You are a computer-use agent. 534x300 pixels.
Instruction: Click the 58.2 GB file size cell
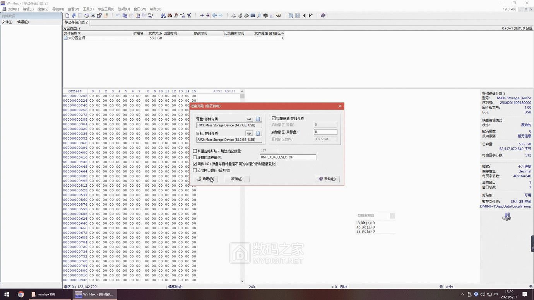coord(156,38)
